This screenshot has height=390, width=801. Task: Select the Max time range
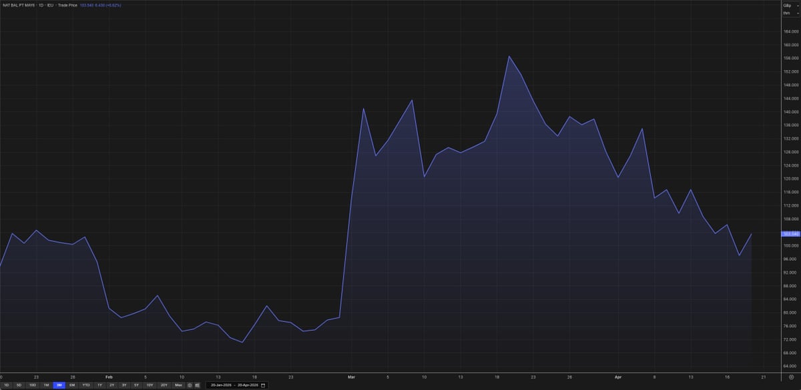(x=178, y=385)
